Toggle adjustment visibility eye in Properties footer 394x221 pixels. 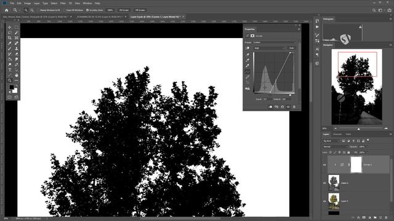[x=288, y=107]
